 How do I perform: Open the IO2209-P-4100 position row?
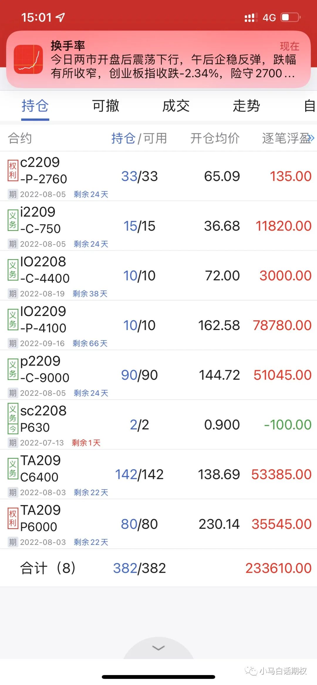click(x=158, y=325)
